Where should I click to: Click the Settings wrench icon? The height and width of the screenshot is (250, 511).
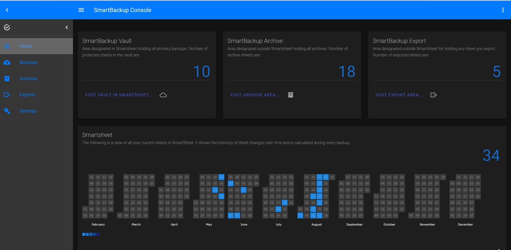7,111
